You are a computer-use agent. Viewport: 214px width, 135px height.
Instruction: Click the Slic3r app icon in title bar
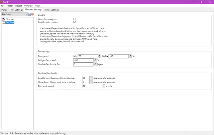1,2
